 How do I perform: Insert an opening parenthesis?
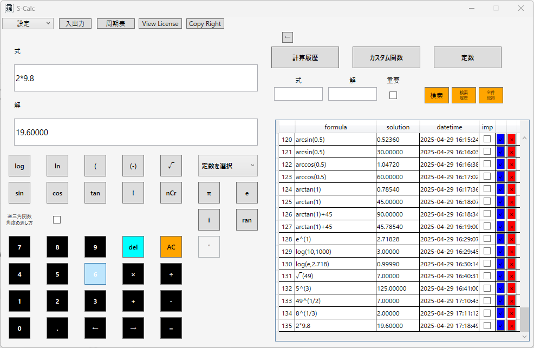(95, 166)
